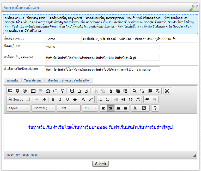
Task: Click the Description input field
Action: tap(102, 69)
